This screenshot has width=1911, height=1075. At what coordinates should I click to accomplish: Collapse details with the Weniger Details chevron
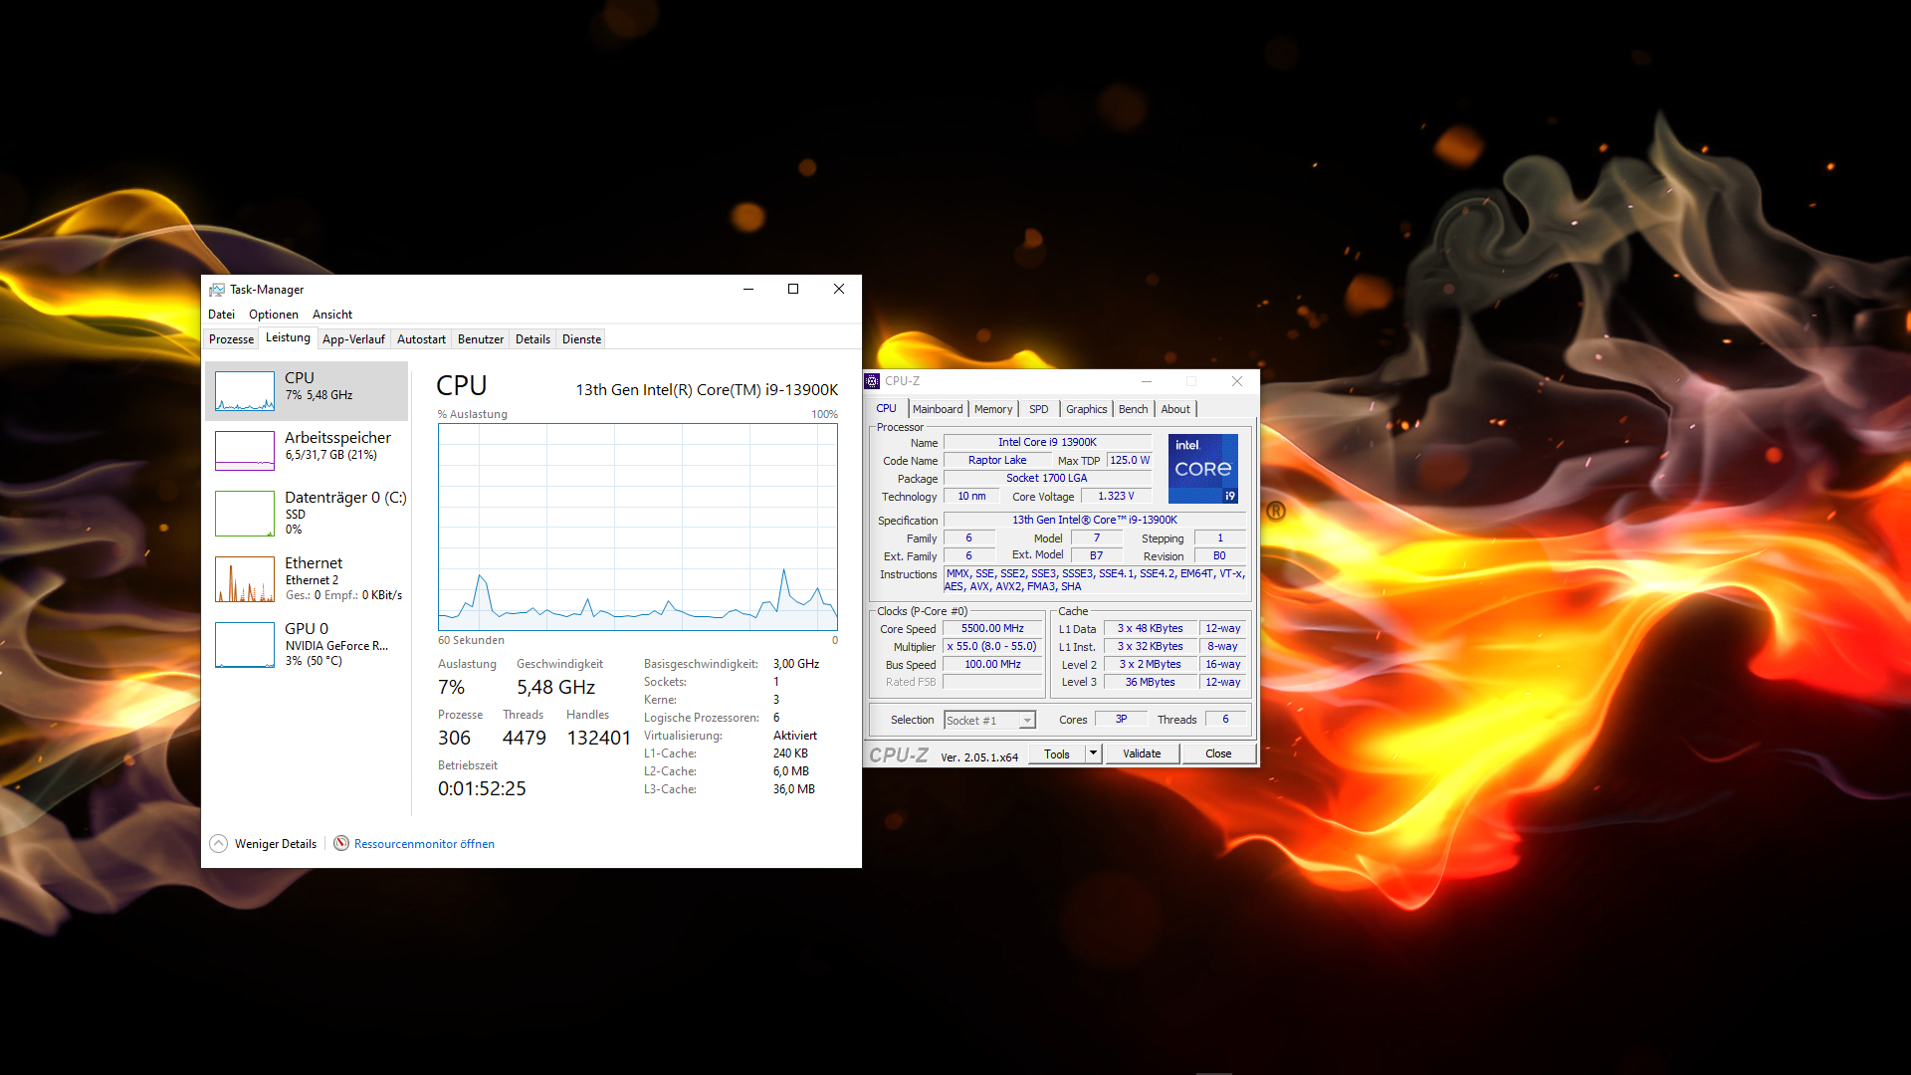(218, 843)
